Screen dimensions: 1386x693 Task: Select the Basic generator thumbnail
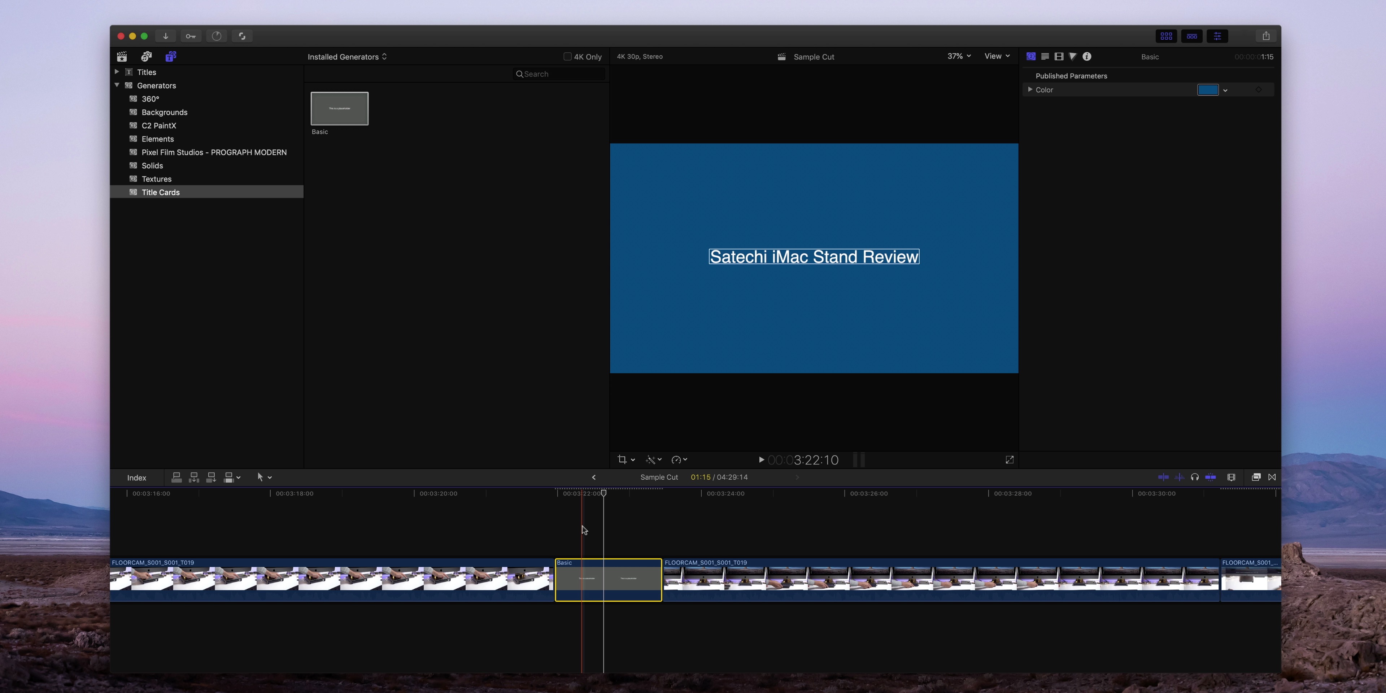point(339,108)
